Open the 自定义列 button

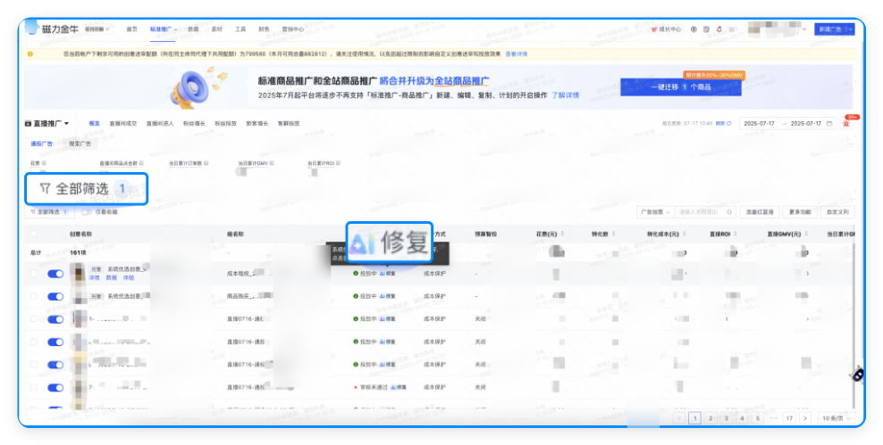point(837,212)
